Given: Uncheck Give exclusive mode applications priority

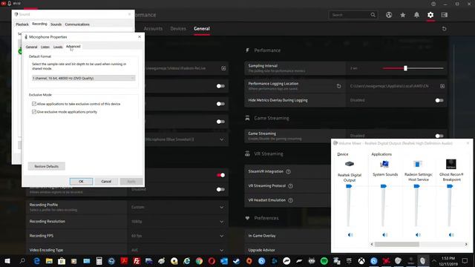Looking at the screenshot, I should 34,112.
